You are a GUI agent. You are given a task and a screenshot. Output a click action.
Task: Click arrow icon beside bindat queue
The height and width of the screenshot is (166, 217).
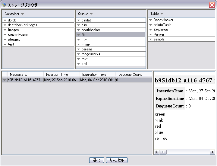[x=78, y=20]
